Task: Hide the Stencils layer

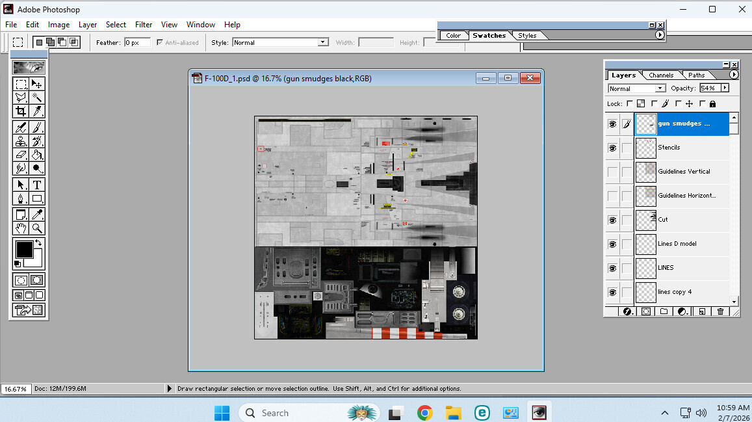Action: (612, 148)
